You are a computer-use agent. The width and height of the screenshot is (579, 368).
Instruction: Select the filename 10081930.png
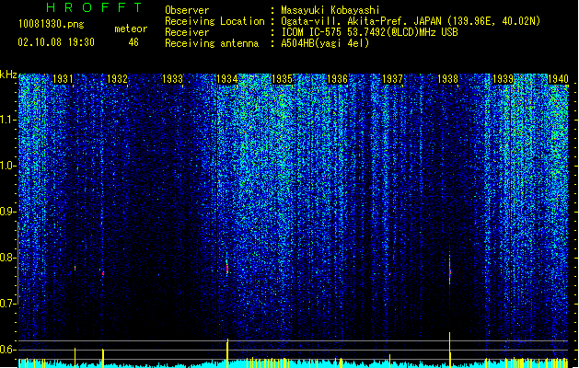click(52, 24)
